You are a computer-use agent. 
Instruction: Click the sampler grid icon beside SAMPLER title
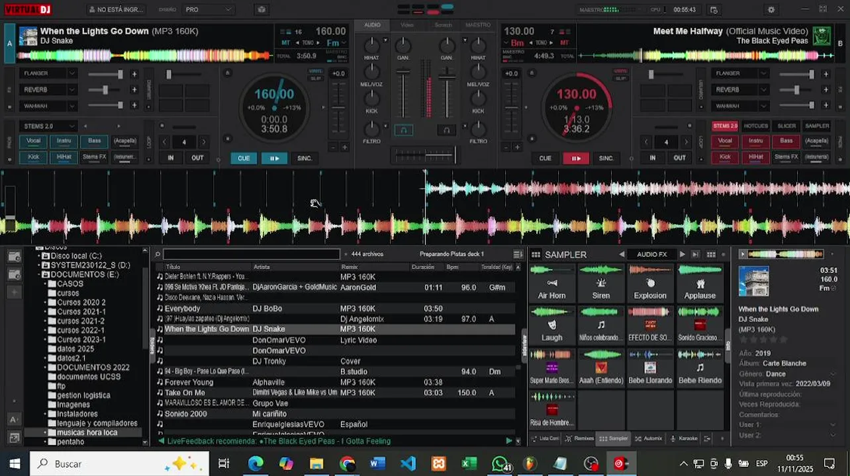coord(536,255)
